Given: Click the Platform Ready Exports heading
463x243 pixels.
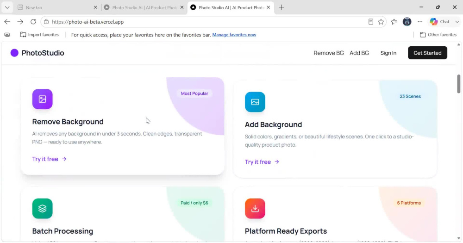Looking at the screenshot, I should pyautogui.click(x=286, y=231).
